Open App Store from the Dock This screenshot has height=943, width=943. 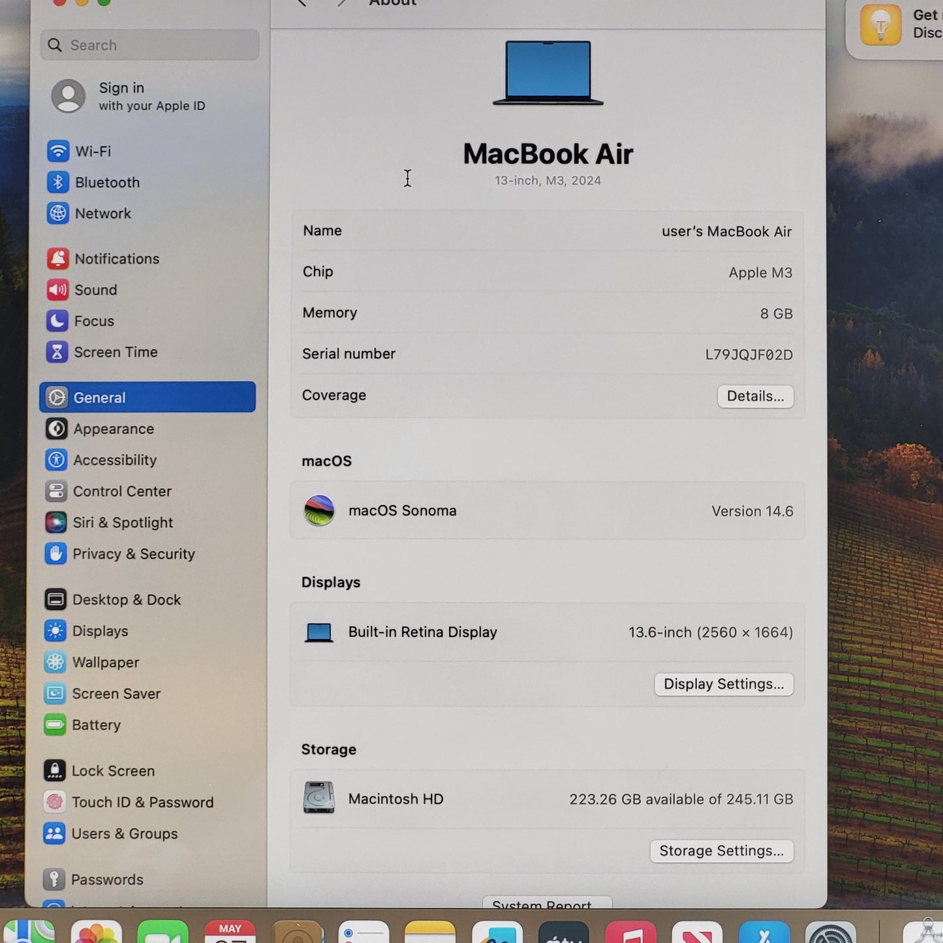click(764, 932)
